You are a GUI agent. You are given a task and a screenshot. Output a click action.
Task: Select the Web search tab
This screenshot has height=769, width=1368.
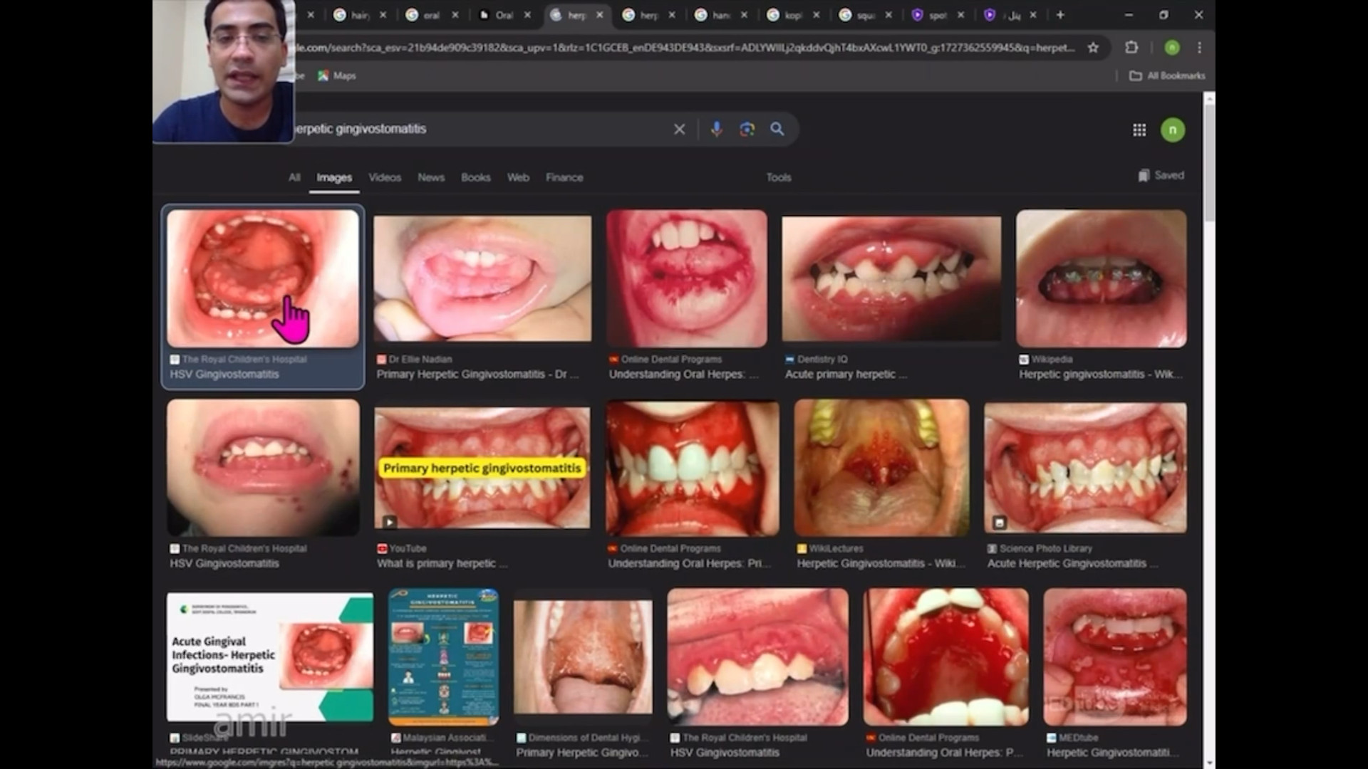coord(518,177)
